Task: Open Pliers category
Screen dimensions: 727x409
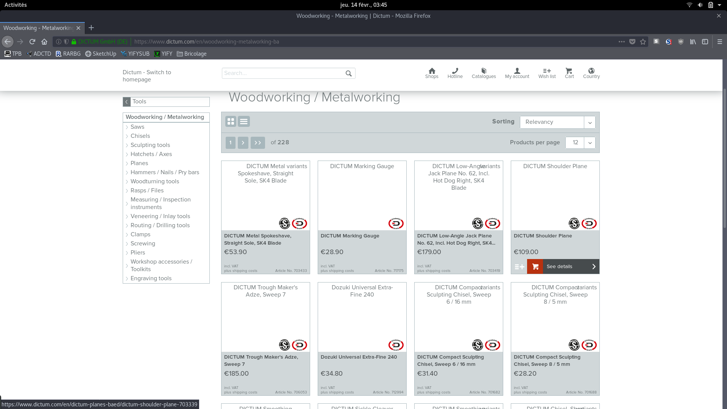Action: (137, 253)
